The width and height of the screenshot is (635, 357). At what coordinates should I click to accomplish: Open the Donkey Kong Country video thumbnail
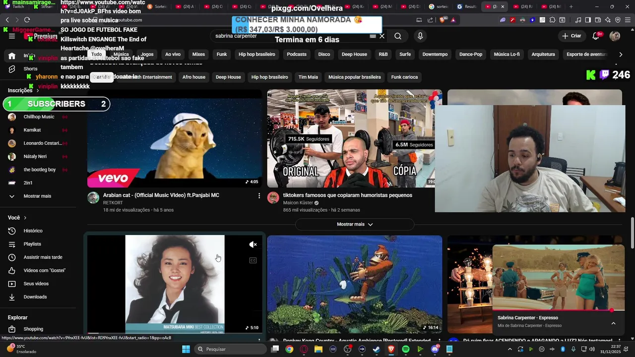[x=354, y=284]
